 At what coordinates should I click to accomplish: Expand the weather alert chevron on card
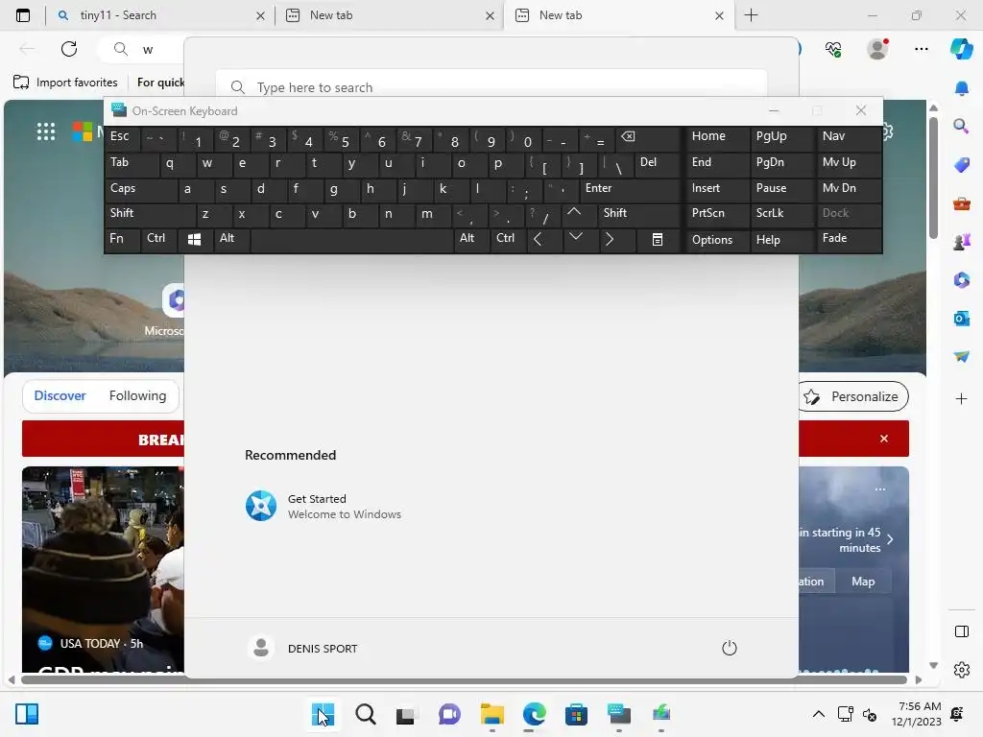pyautogui.click(x=890, y=539)
